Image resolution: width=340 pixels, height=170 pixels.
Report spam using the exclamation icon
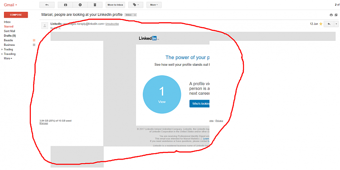80,5
